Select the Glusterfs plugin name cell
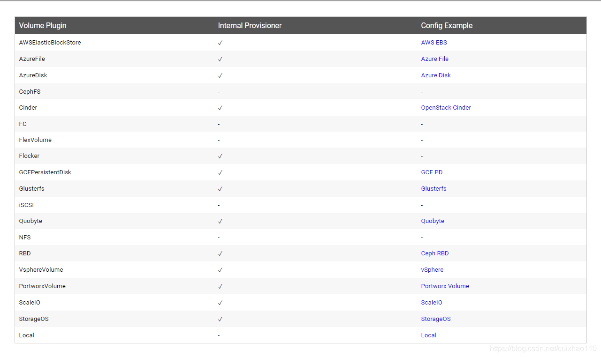The image size is (601, 357). point(32,188)
